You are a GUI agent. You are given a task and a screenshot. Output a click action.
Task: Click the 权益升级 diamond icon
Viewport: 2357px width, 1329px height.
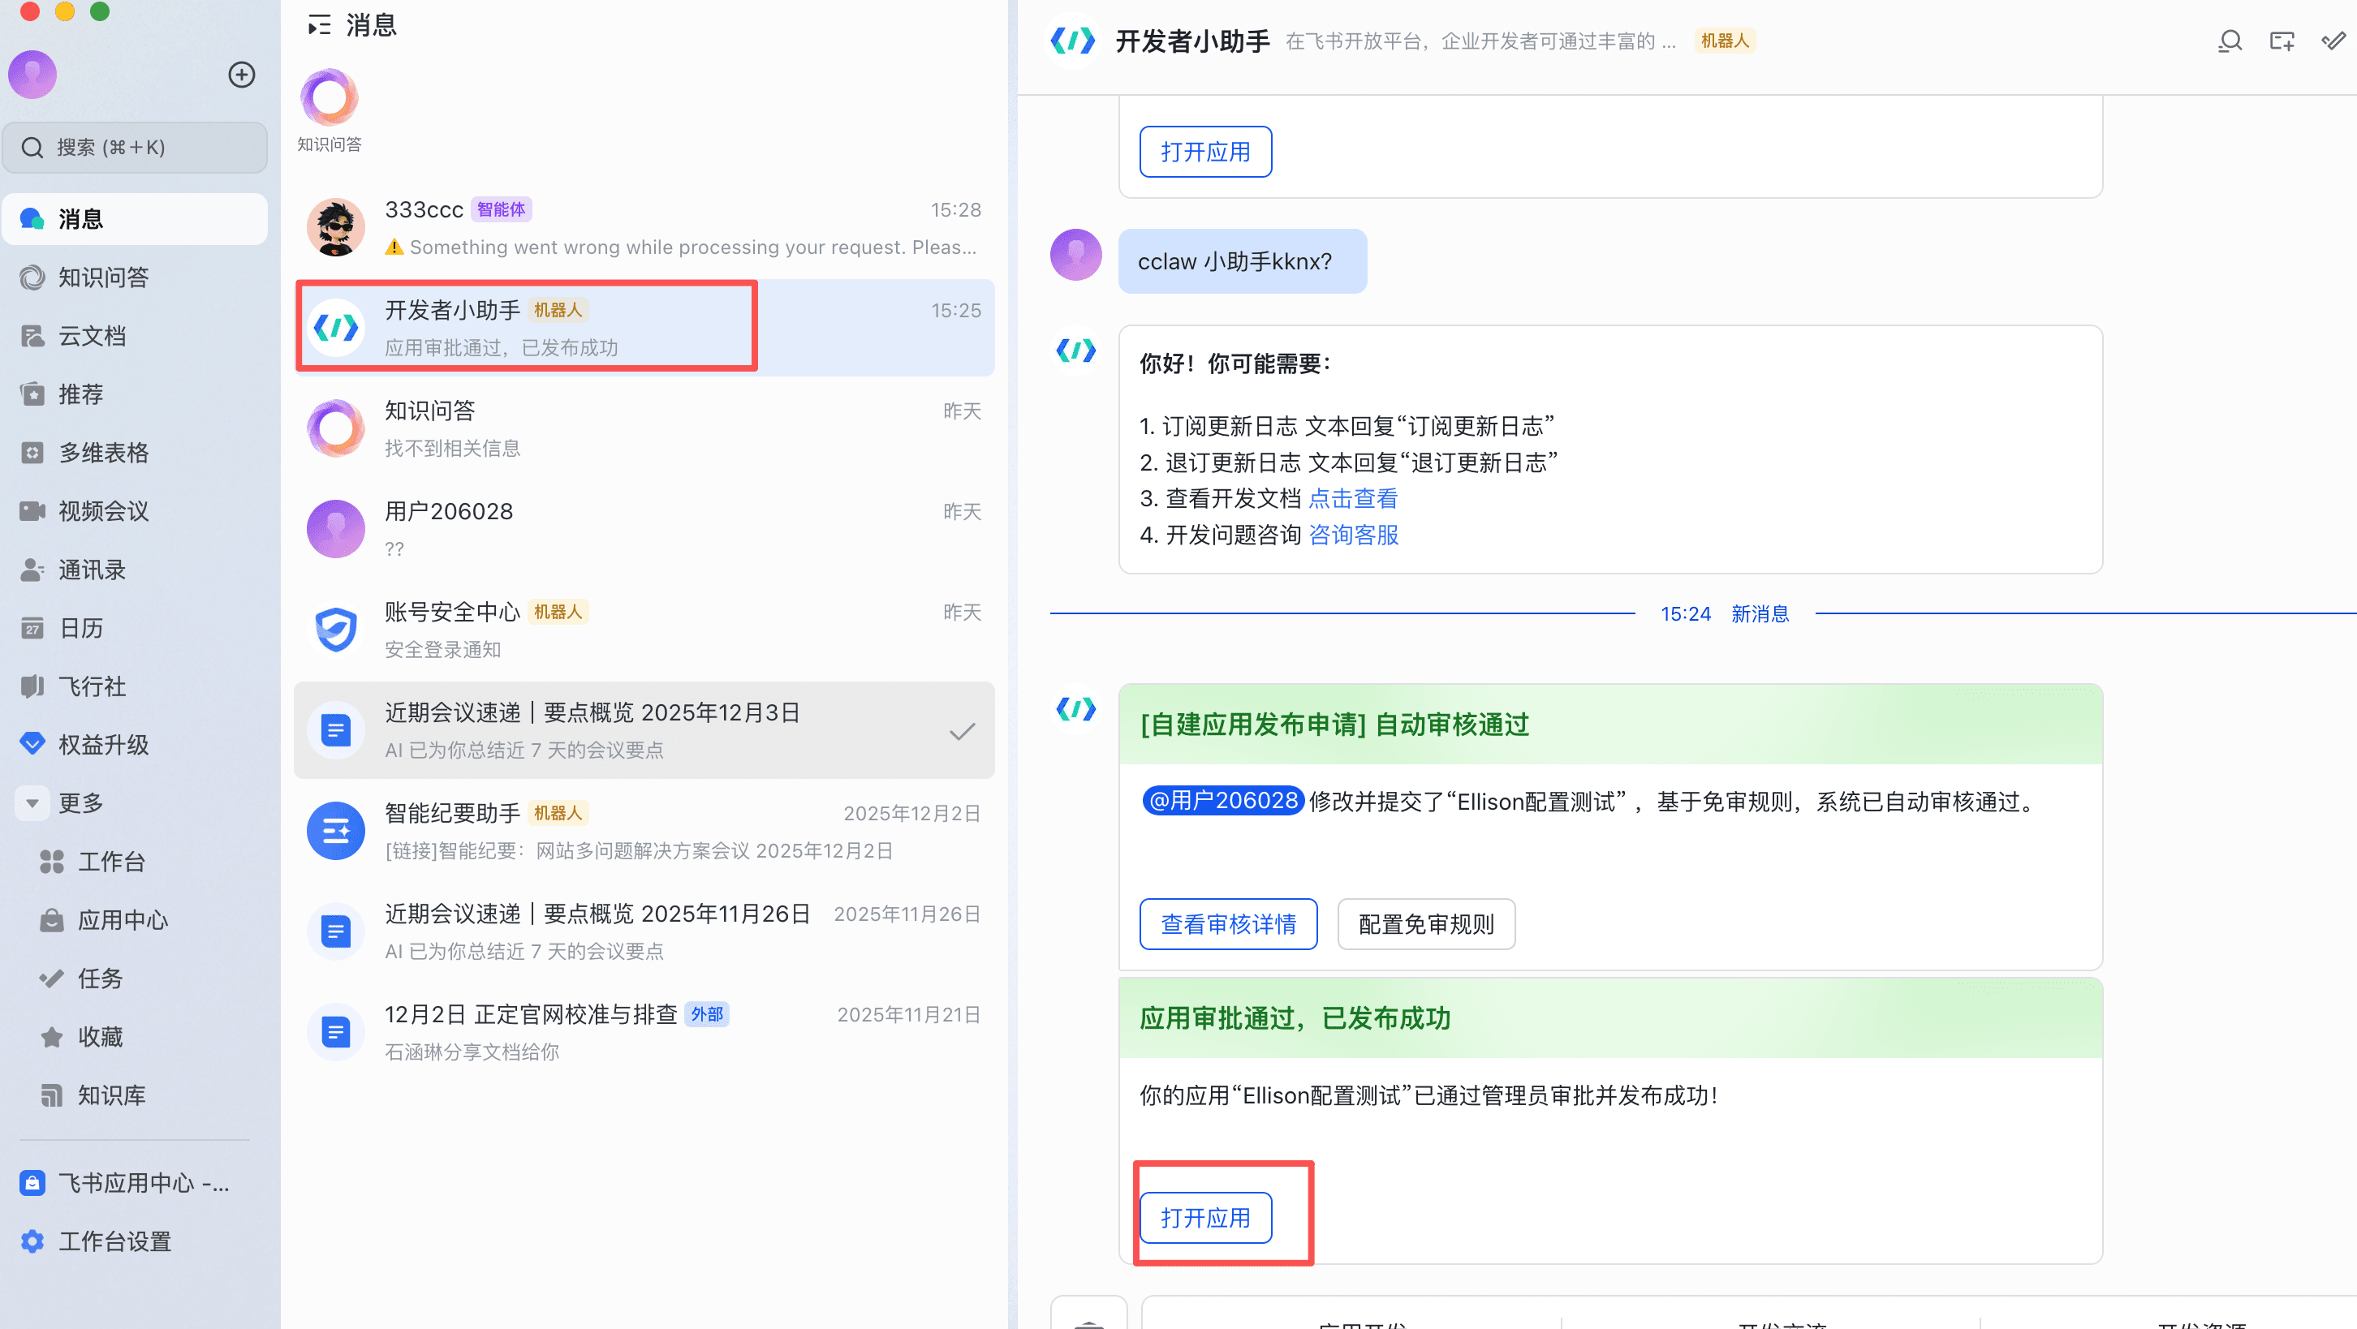coord(32,745)
